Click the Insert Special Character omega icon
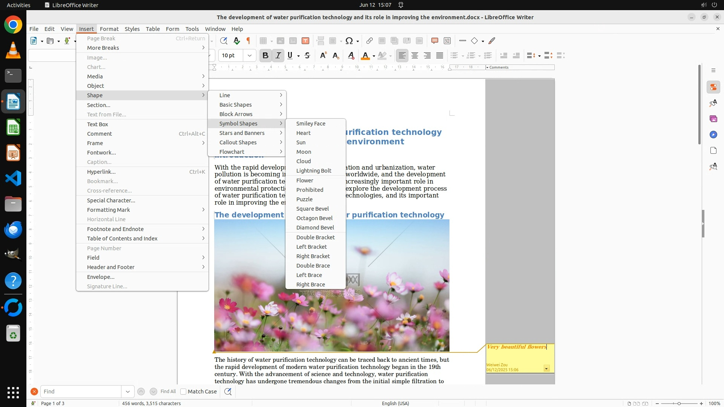Screen dimensions: 724x407 [x=349, y=41]
